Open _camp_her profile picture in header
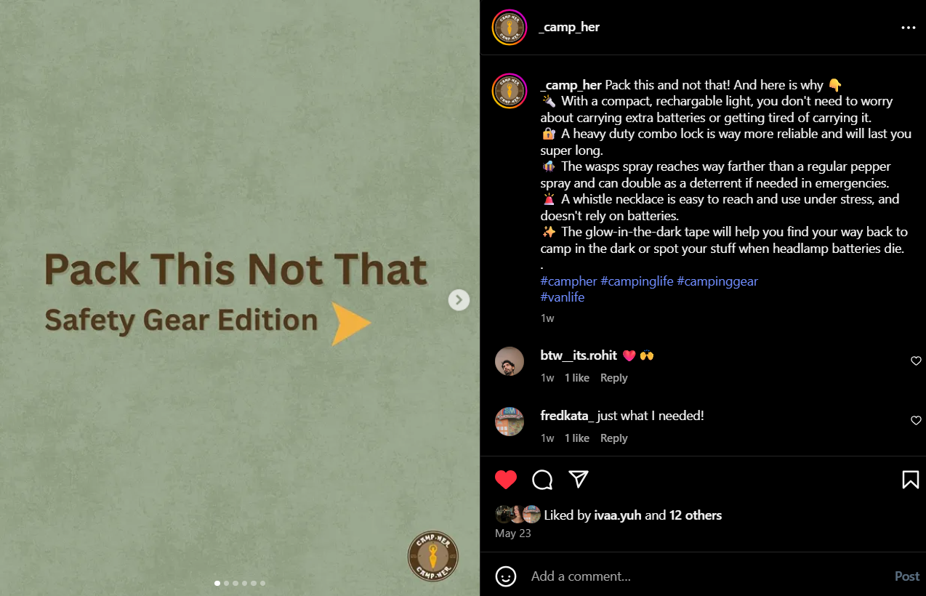 click(510, 28)
